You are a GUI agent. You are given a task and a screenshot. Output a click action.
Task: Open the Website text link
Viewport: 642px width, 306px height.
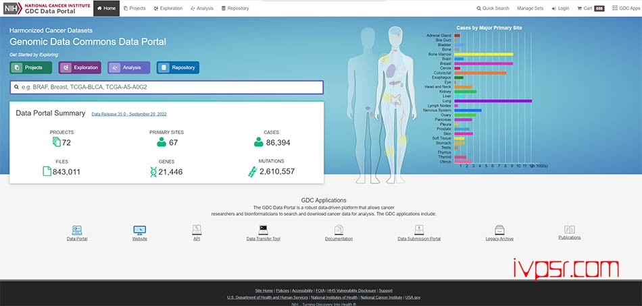point(140,239)
